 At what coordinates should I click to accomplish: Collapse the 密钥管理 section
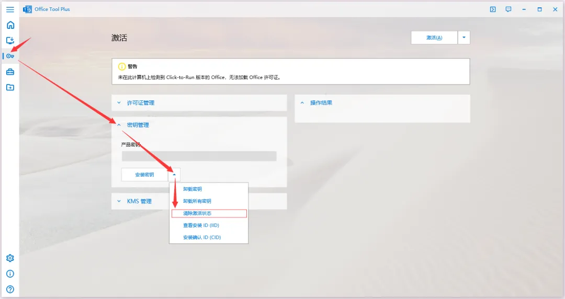pos(138,125)
